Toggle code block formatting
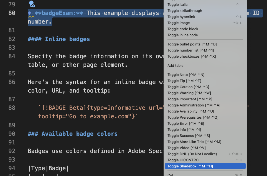267x176 pixels. pyautogui.click(x=182, y=29)
